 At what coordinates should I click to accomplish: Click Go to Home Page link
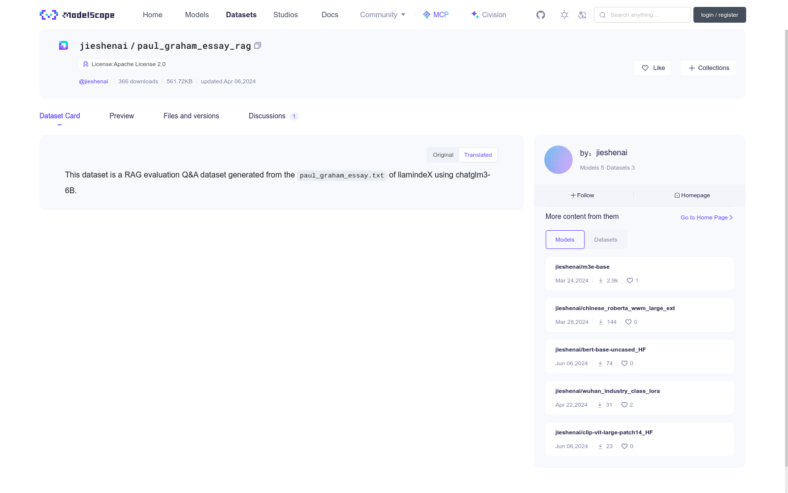(x=707, y=217)
